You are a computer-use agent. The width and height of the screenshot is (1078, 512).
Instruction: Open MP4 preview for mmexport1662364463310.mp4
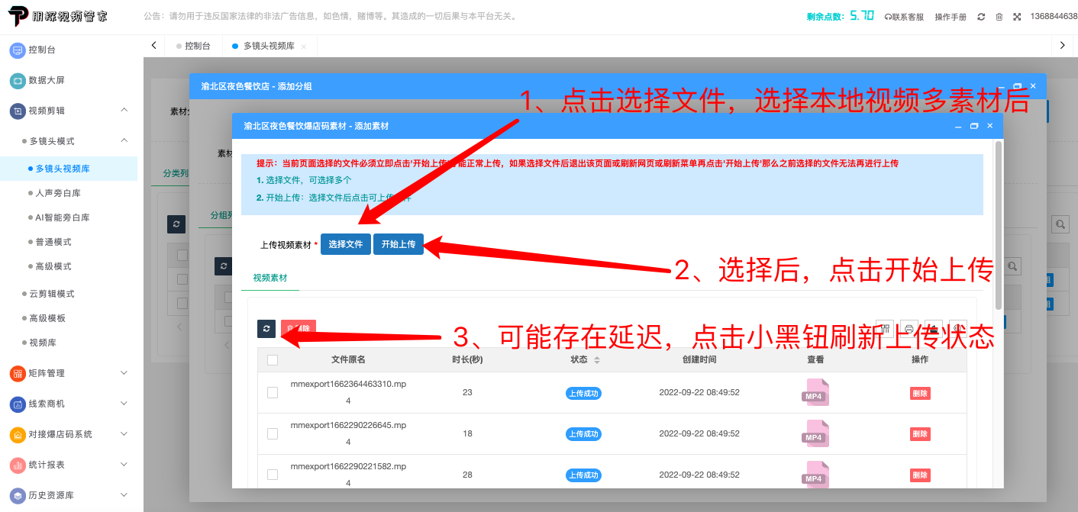point(815,392)
